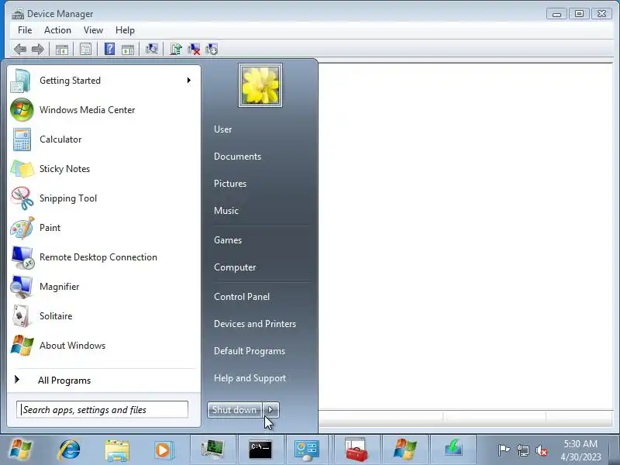This screenshot has width=620, height=465.
Task: Switch to the Command Prompt taskbar button
Action: (x=260, y=449)
